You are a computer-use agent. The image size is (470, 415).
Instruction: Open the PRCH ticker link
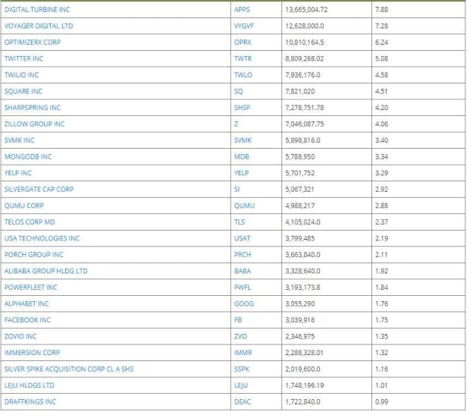(x=243, y=255)
